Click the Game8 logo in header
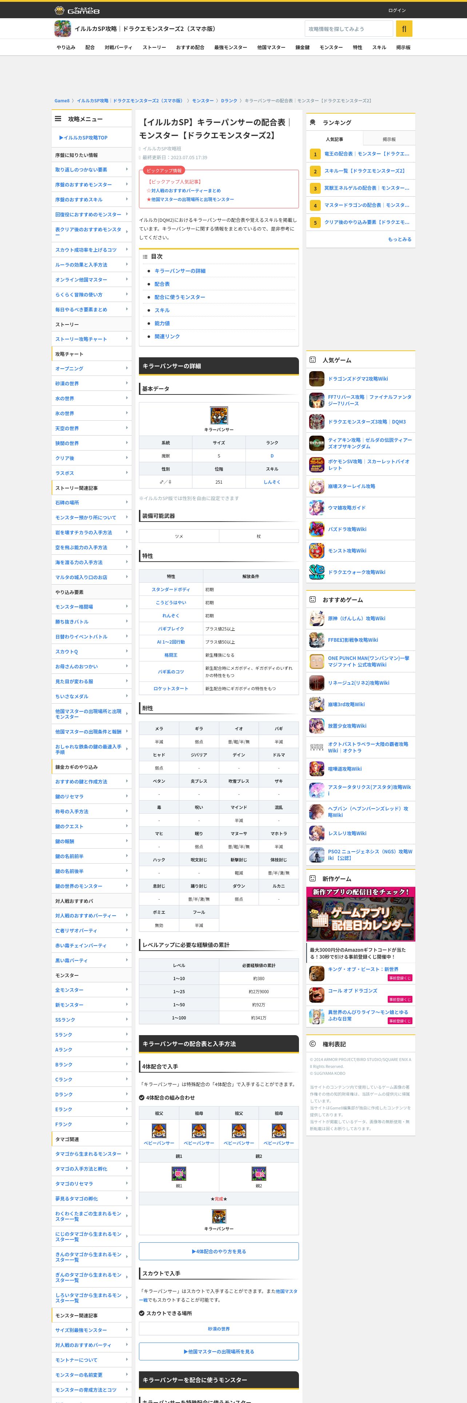 [x=77, y=10]
